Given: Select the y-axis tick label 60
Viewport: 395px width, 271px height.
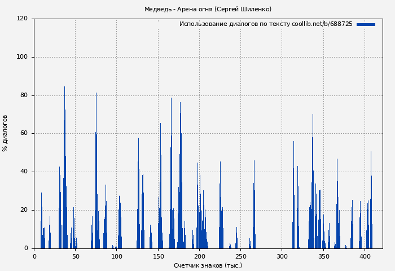Looking at the screenshot, I should tap(24, 134).
